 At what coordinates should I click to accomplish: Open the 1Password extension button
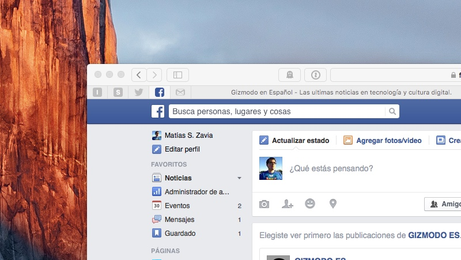click(x=315, y=75)
